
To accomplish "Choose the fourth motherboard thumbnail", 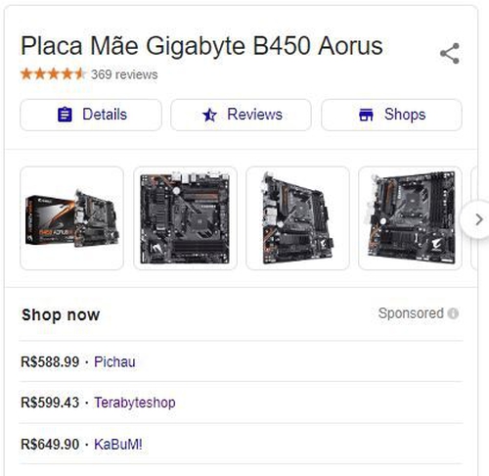I will coord(410,218).
